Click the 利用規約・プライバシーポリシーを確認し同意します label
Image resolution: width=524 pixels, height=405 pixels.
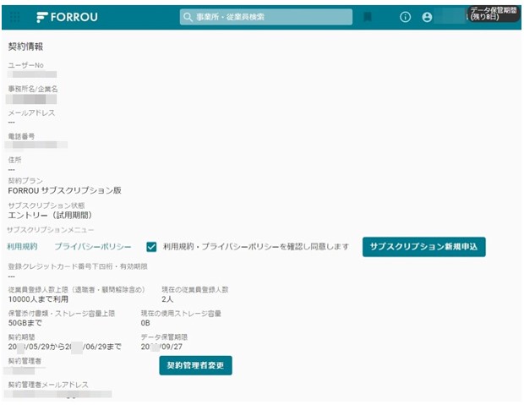(x=255, y=247)
